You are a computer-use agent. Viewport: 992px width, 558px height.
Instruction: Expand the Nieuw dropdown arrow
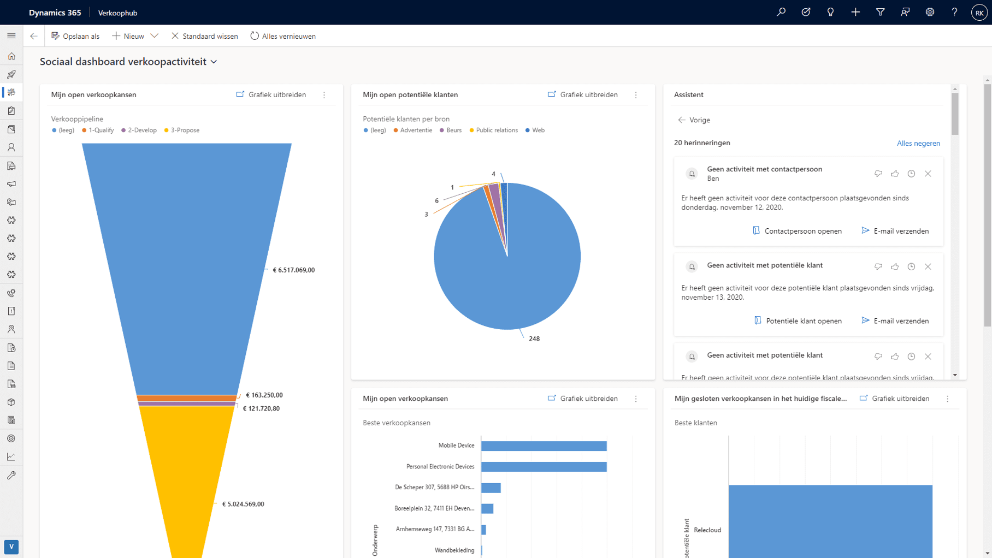pyautogui.click(x=155, y=36)
